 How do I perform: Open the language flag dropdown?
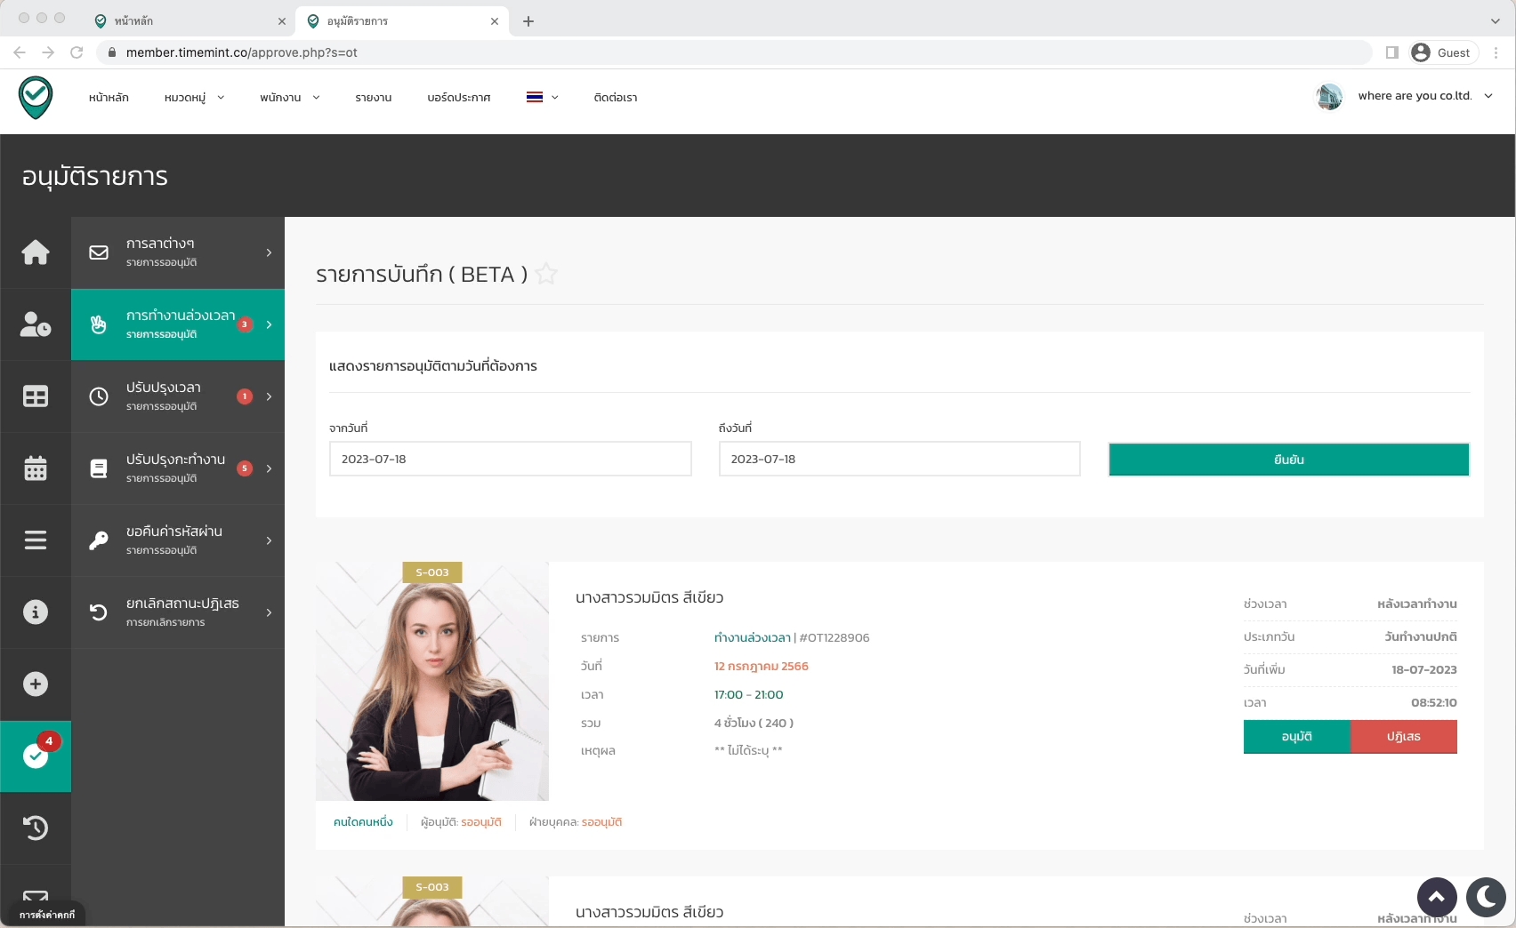click(x=542, y=98)
